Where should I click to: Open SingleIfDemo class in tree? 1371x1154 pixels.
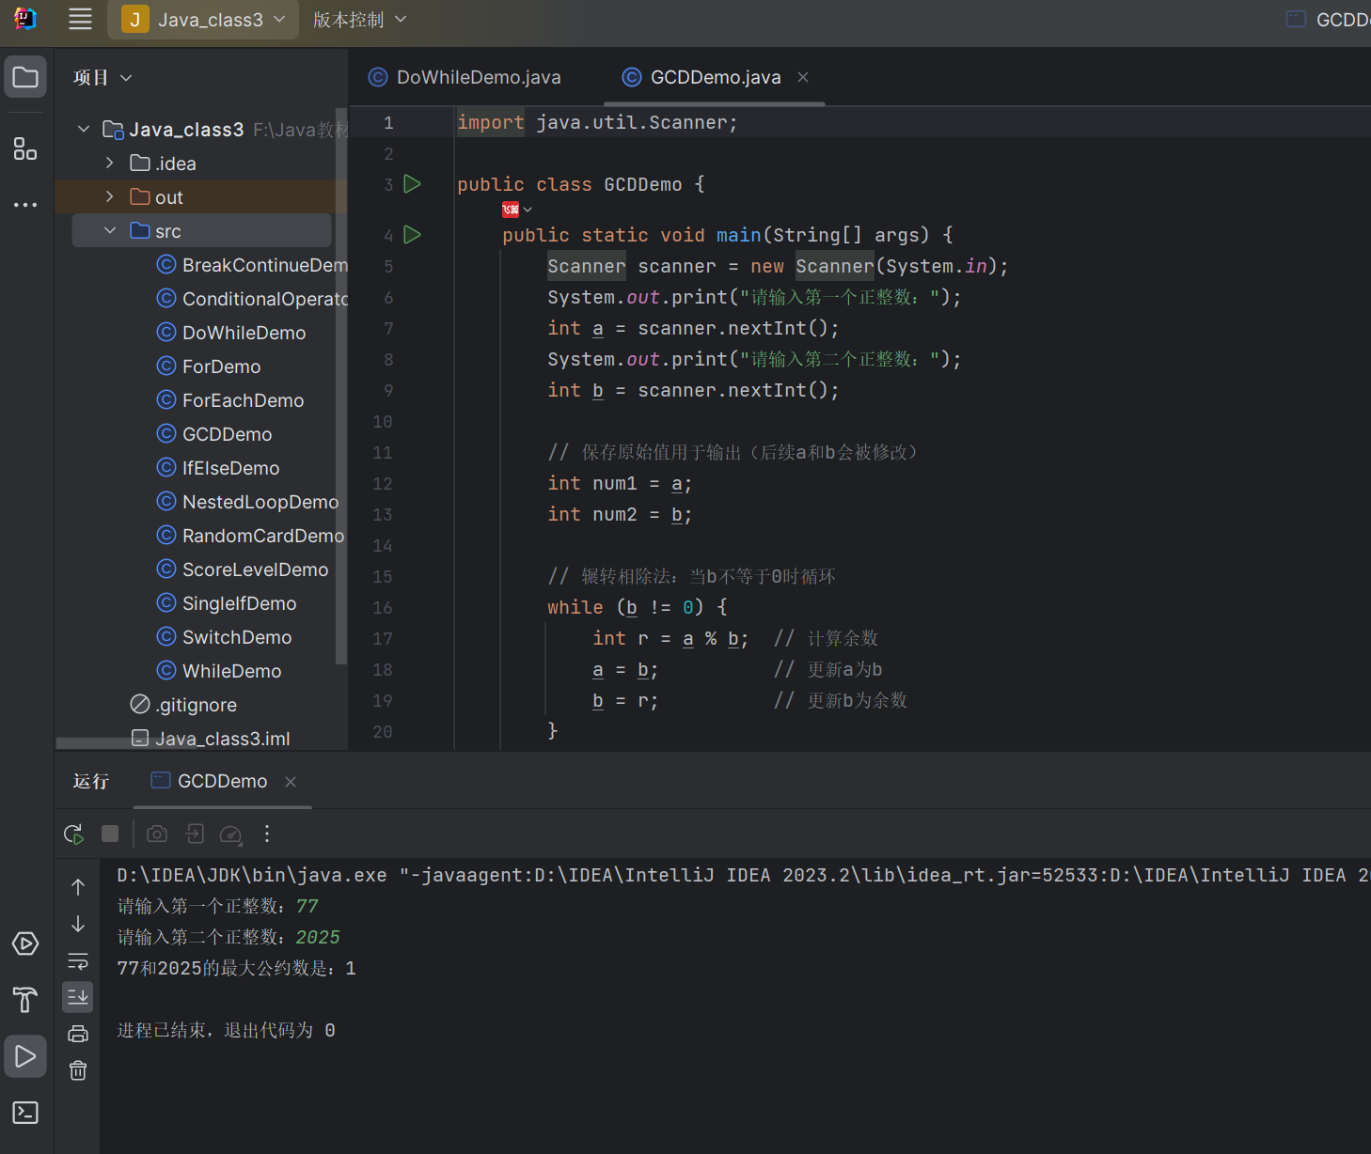click(x=227, y=603)
